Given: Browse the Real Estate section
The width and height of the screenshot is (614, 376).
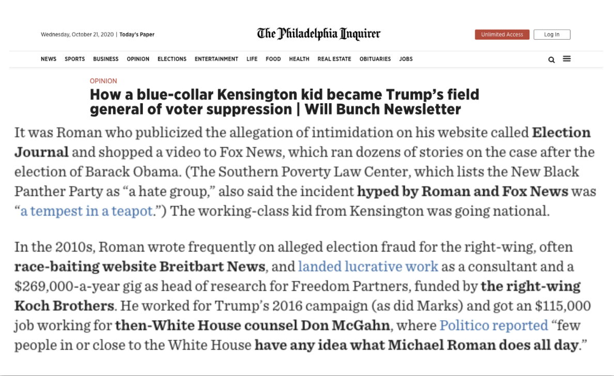Looking at the screenshot, I should (x=334, y=59).
